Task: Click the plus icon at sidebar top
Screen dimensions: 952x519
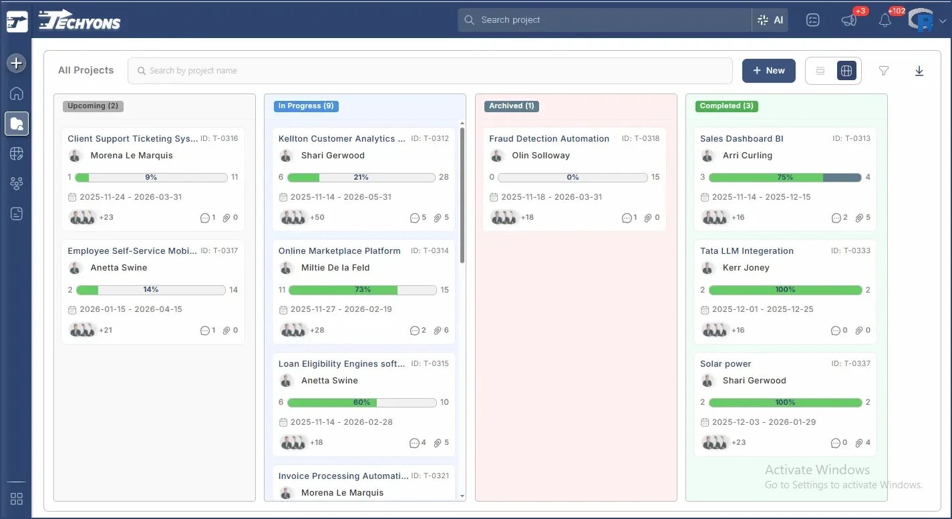Action: (x=15, y=63)
